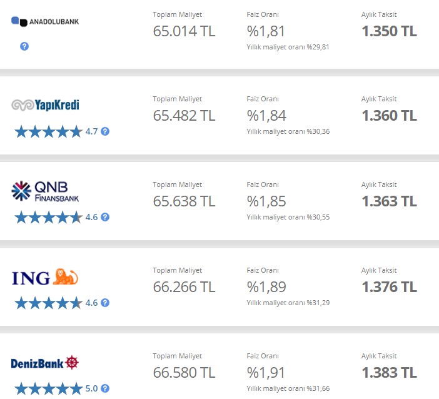Click the 66.580 TL DenizBank total cost
This screenshot has height=399, width=439.
[184, 373]
